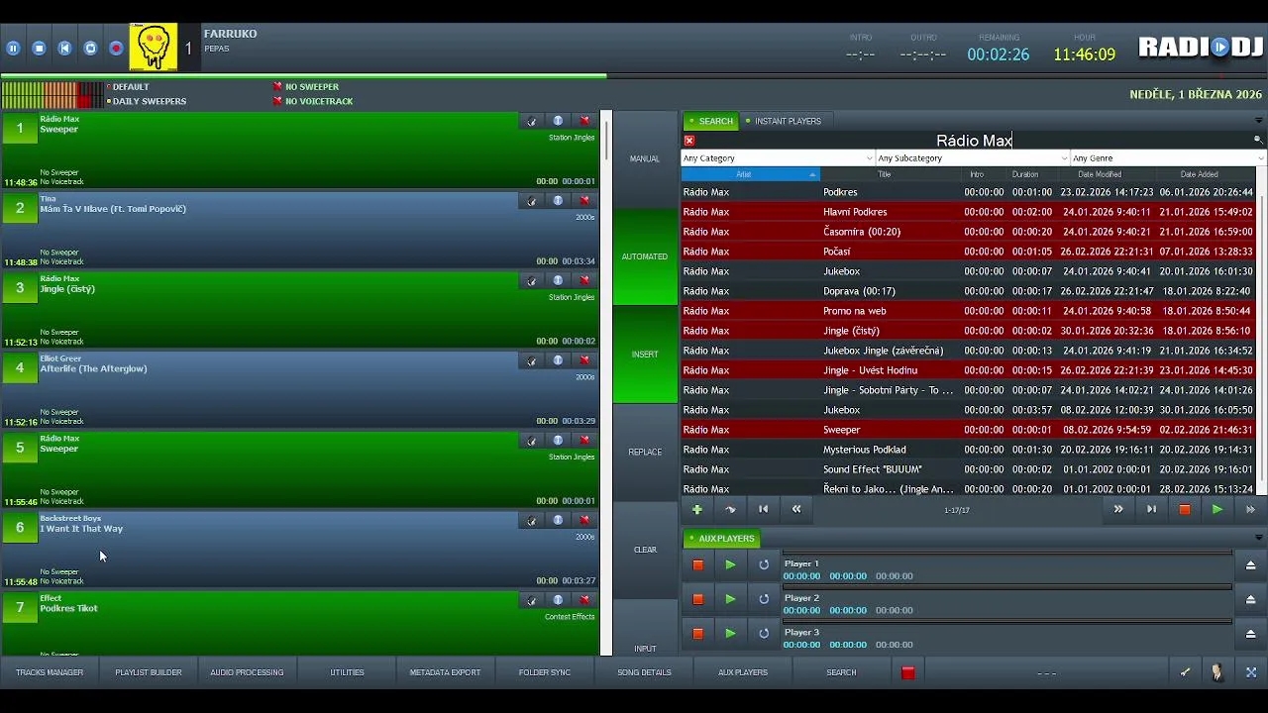Stop the search preview playback

[x=1184, y=509]
